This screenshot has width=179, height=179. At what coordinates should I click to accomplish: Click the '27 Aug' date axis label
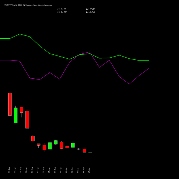coord(49,170)
